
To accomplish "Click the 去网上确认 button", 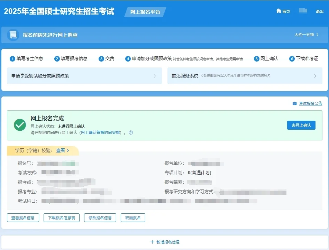I will point(301,125).
